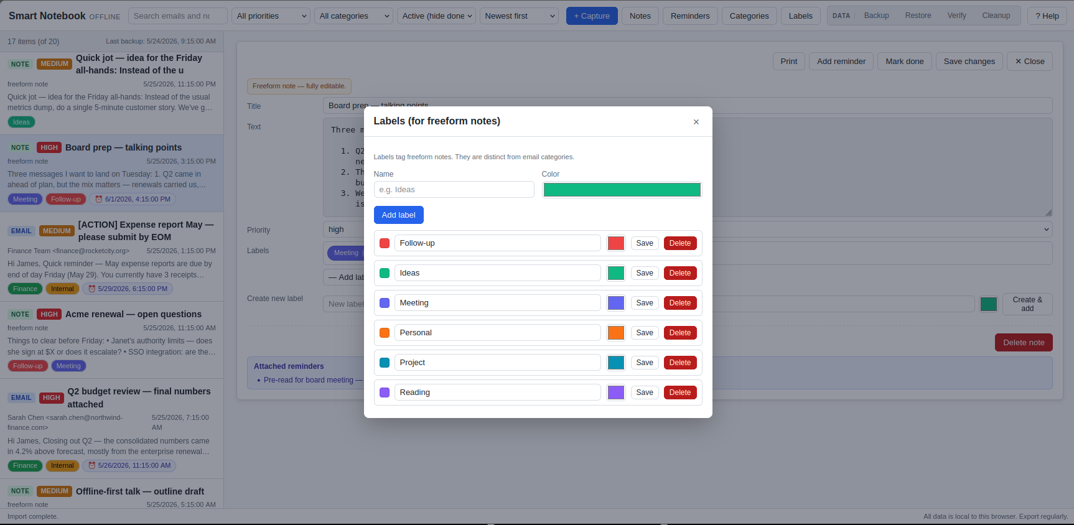
Task: Click the Add label button
Action: click(x=398, y=215)
